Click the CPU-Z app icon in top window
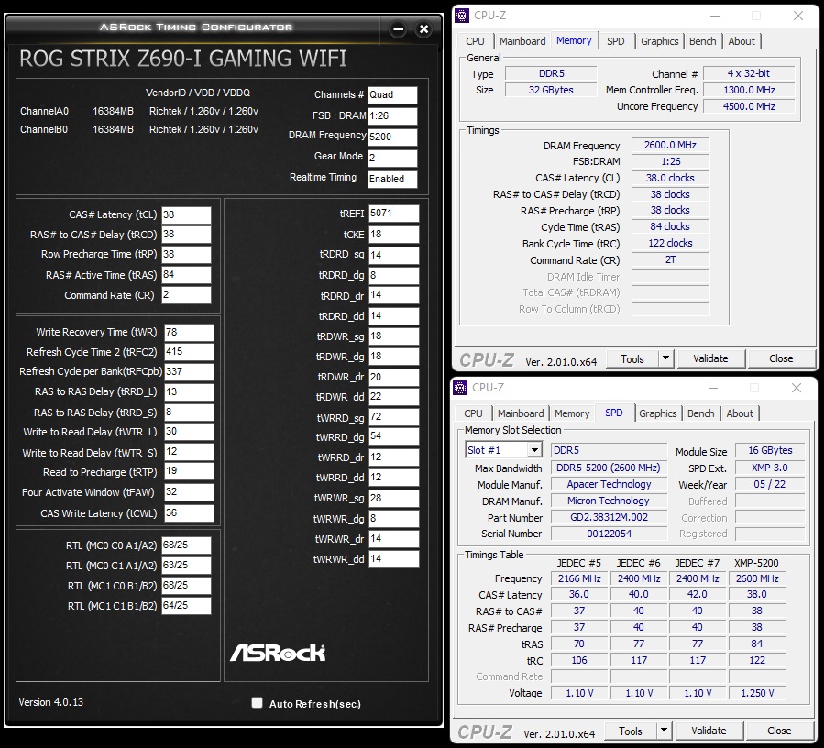This screenshot has width=824, height=748. pyautogui.click(x=462, y=16)
